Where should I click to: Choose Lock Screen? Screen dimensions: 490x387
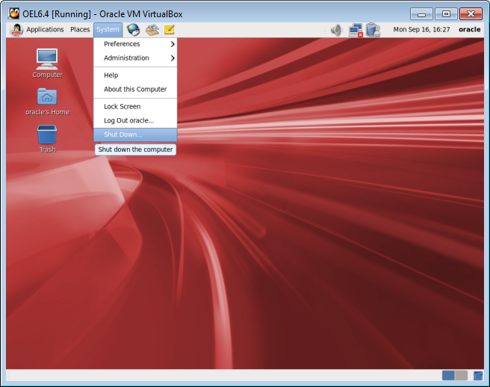pyautogui.click(x=135, y=107)
